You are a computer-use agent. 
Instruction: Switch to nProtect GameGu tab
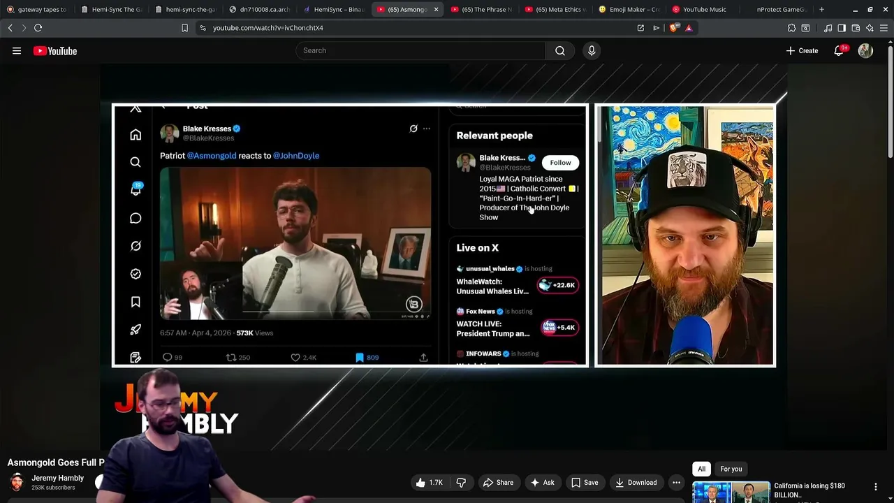(777, 10)
